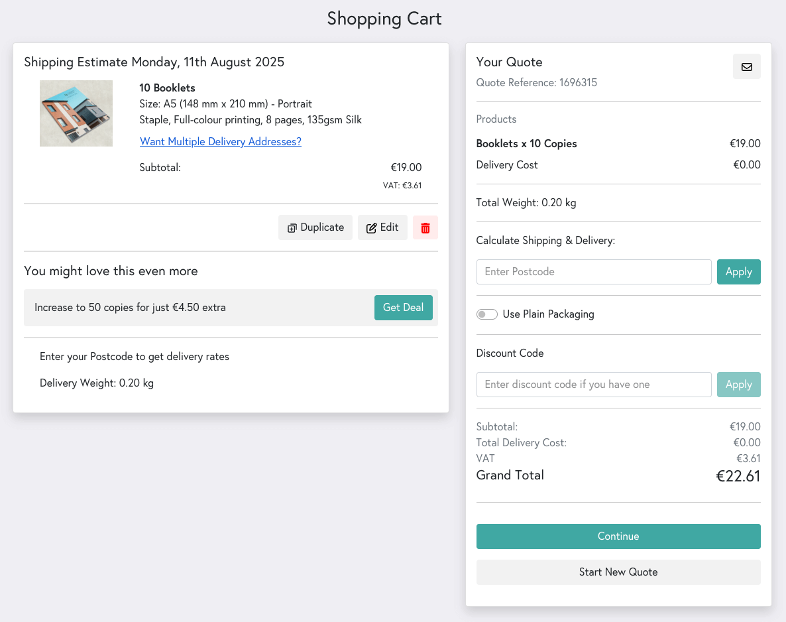Open the booklet product thumbnail image
The image size is (786, 622).
76,113
